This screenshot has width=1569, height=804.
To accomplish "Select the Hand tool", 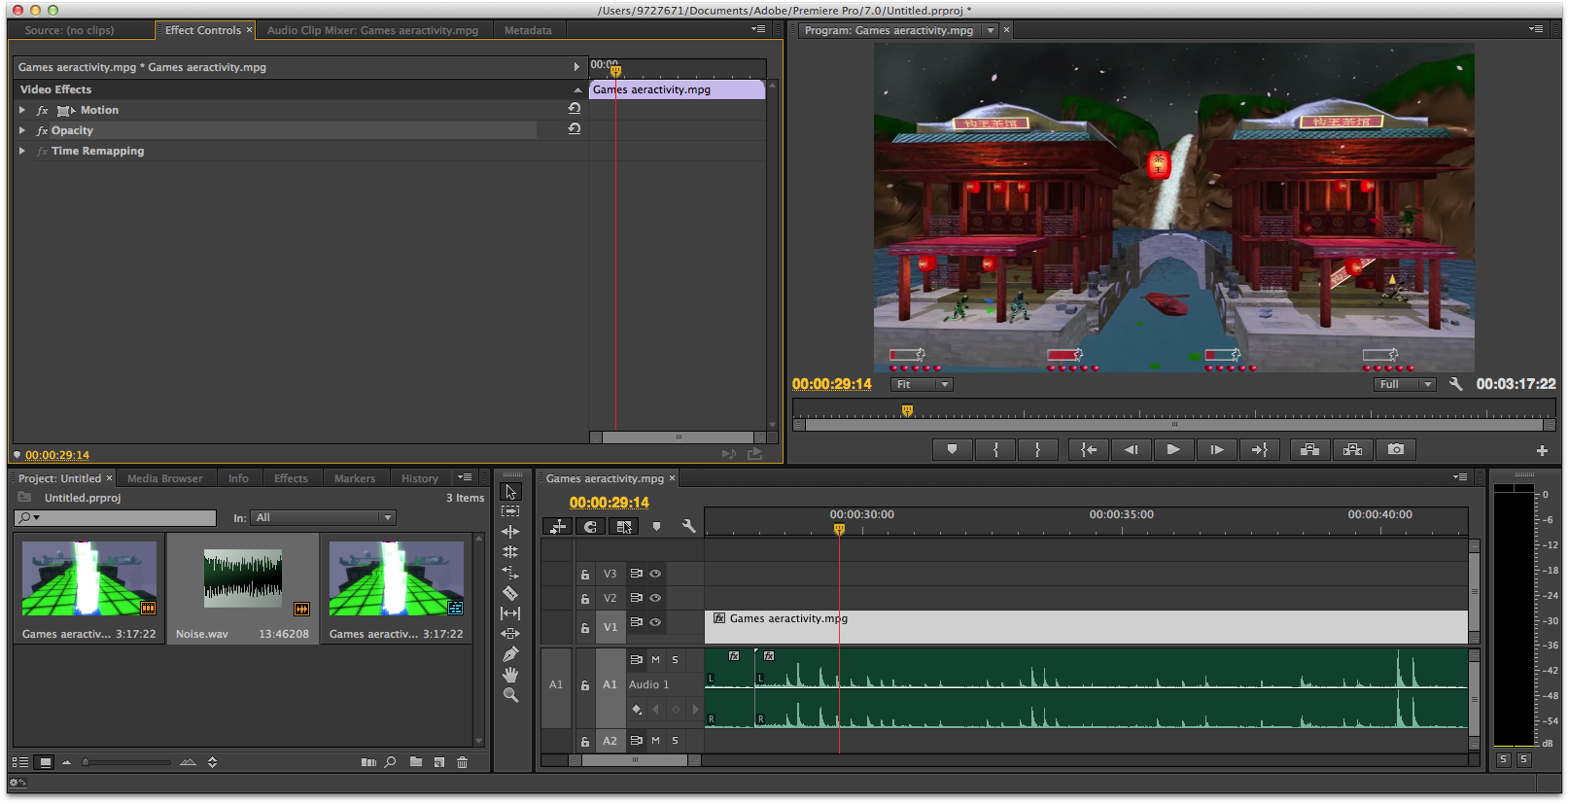I will point(510,675).
